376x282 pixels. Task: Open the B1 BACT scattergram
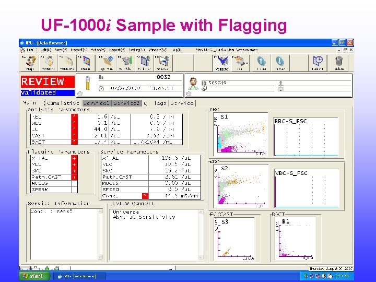tap(295, 239)
